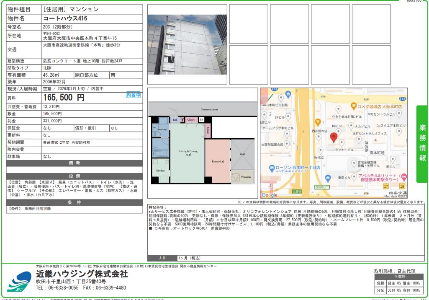
Task: Click the Veranda area on the floorplan
Action: [x=242, y=177]
